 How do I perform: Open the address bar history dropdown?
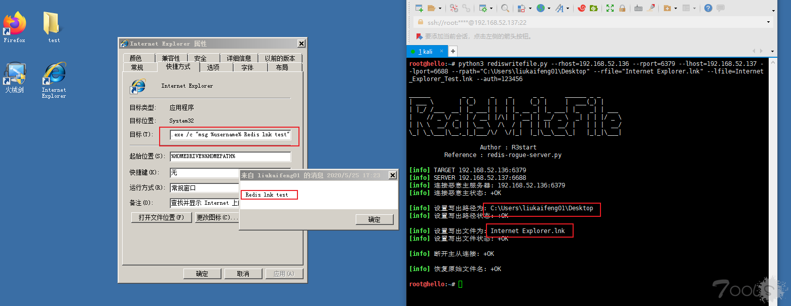769,22
